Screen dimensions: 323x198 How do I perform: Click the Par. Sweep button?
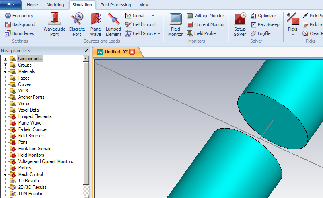point(265,24)
